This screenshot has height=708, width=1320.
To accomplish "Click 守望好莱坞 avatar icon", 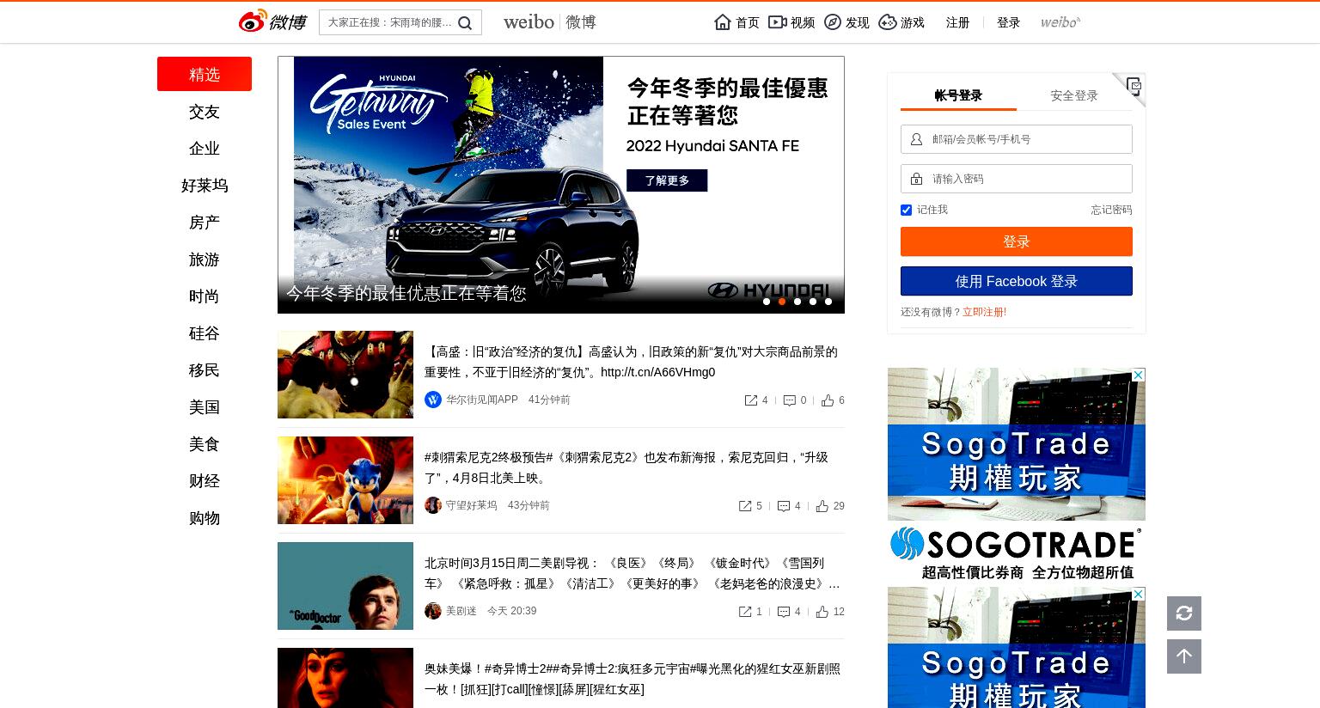I will [x=433, y=505].
